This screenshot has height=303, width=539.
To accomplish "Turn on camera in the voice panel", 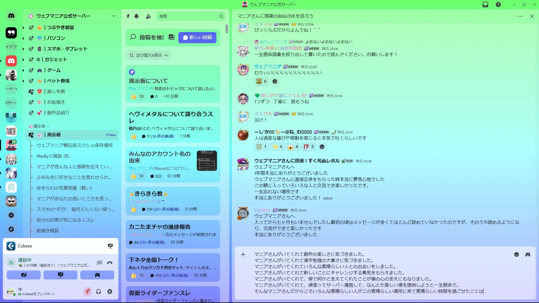I will [24, 275].
